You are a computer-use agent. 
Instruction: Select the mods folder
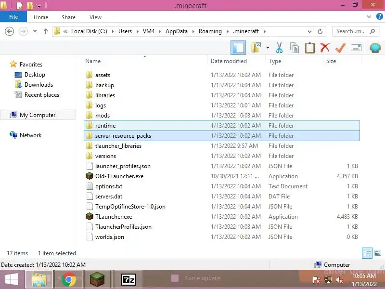click(x=222, y=116)
